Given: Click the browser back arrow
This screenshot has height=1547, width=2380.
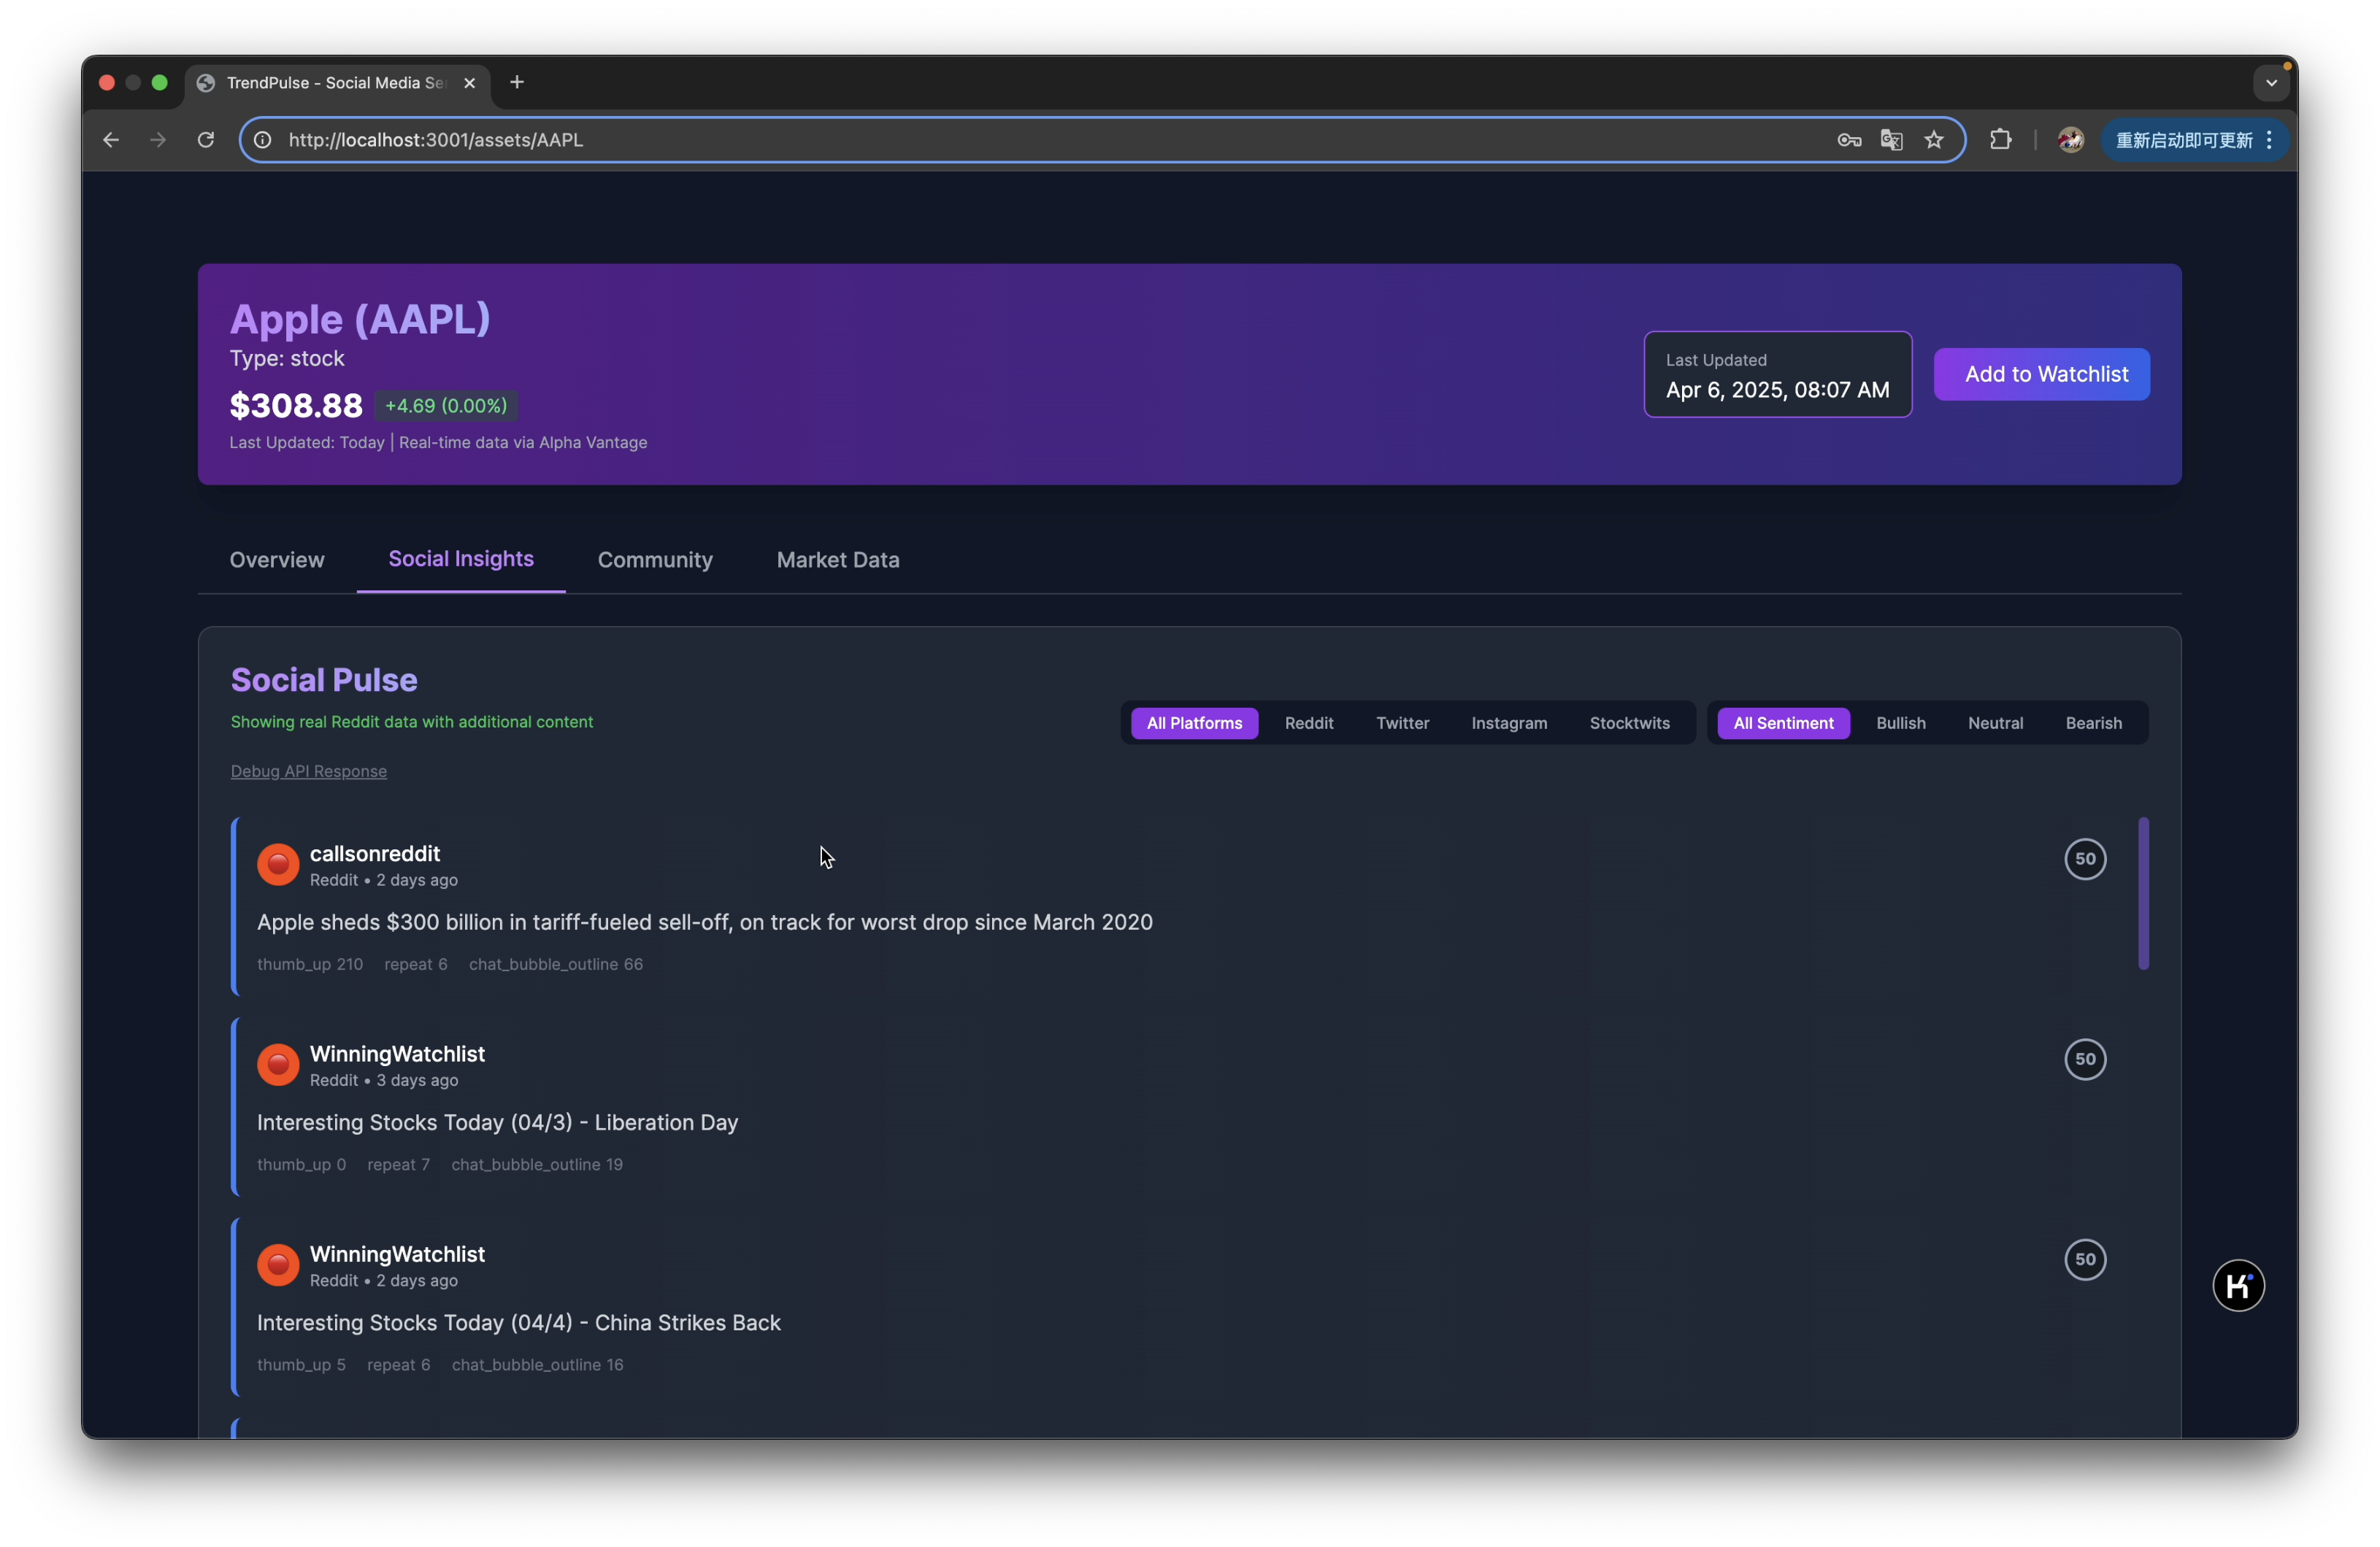Looking at the screenshot, I should 111,140.
